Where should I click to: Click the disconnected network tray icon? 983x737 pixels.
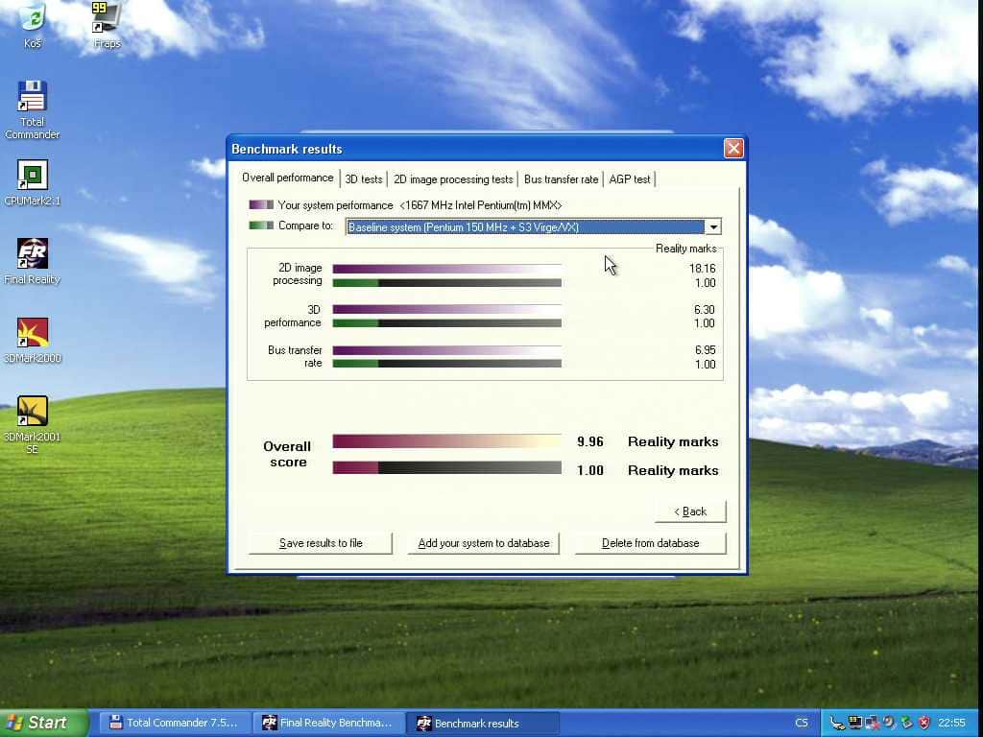(x=872, y=724)
